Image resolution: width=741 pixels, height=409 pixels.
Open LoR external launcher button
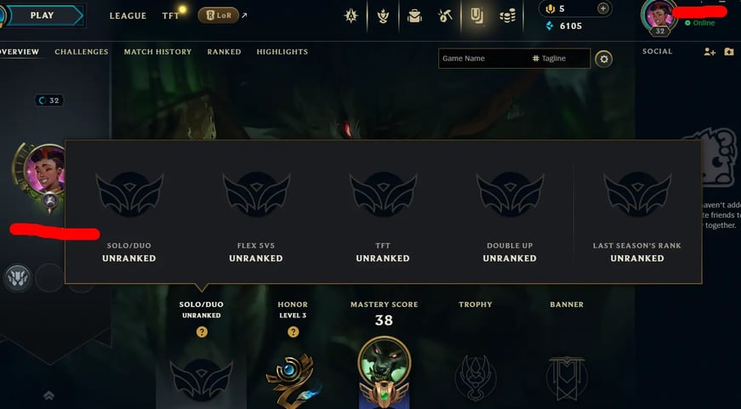219,15
